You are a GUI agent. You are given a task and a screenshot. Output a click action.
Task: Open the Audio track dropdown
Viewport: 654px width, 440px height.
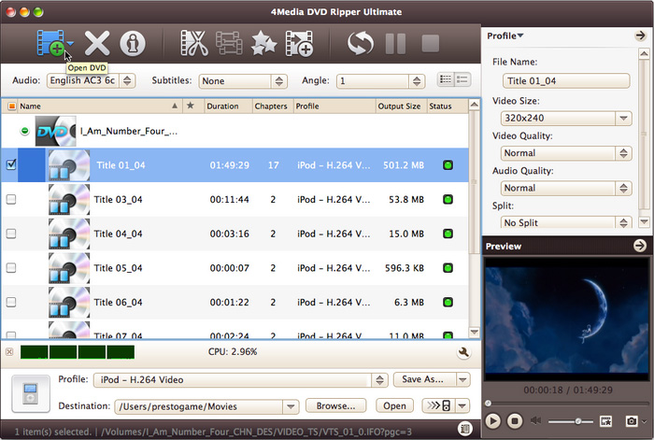tap(91, 80)
